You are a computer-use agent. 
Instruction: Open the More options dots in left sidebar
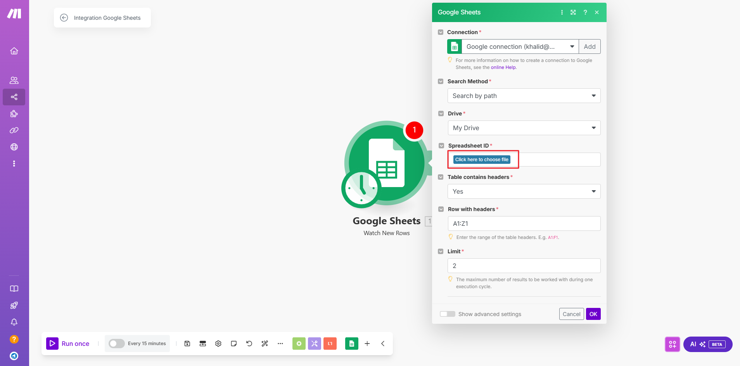[x=14, y=164]
